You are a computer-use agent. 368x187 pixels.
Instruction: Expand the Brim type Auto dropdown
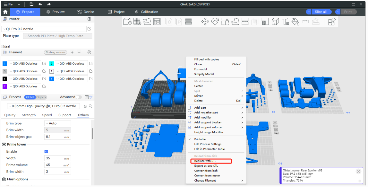[57, 123]
